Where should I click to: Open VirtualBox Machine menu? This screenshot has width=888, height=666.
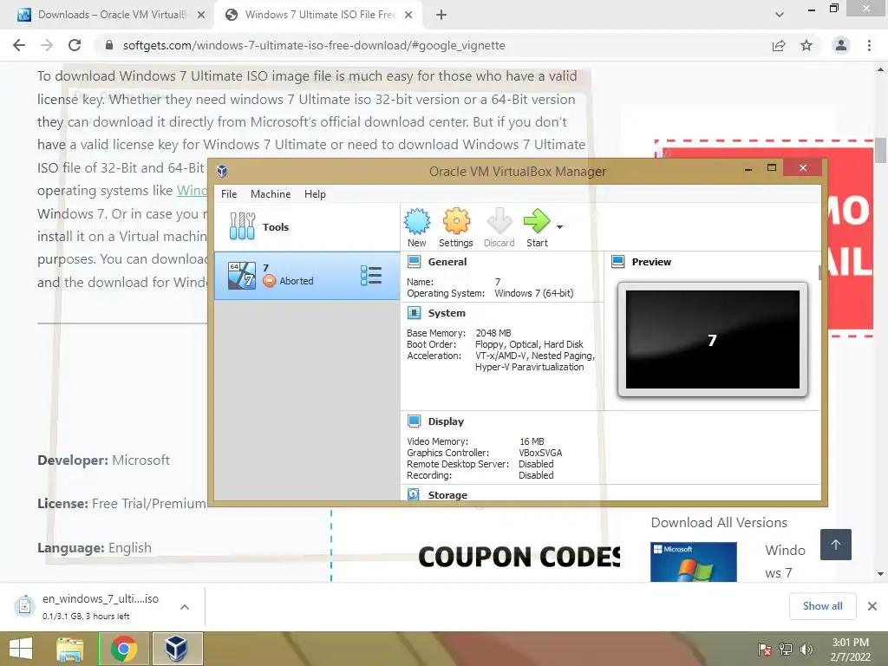(271, 193)
